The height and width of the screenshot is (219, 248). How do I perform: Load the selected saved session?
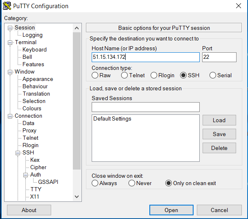[219, 120]
